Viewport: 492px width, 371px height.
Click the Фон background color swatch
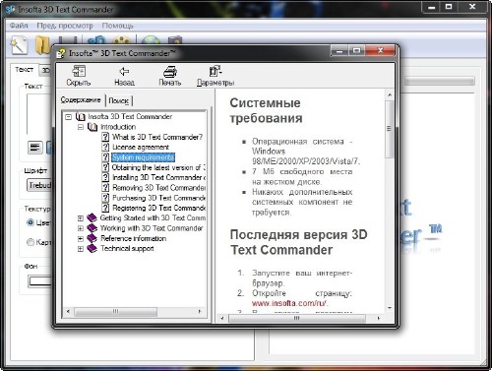tap(40, 281)
